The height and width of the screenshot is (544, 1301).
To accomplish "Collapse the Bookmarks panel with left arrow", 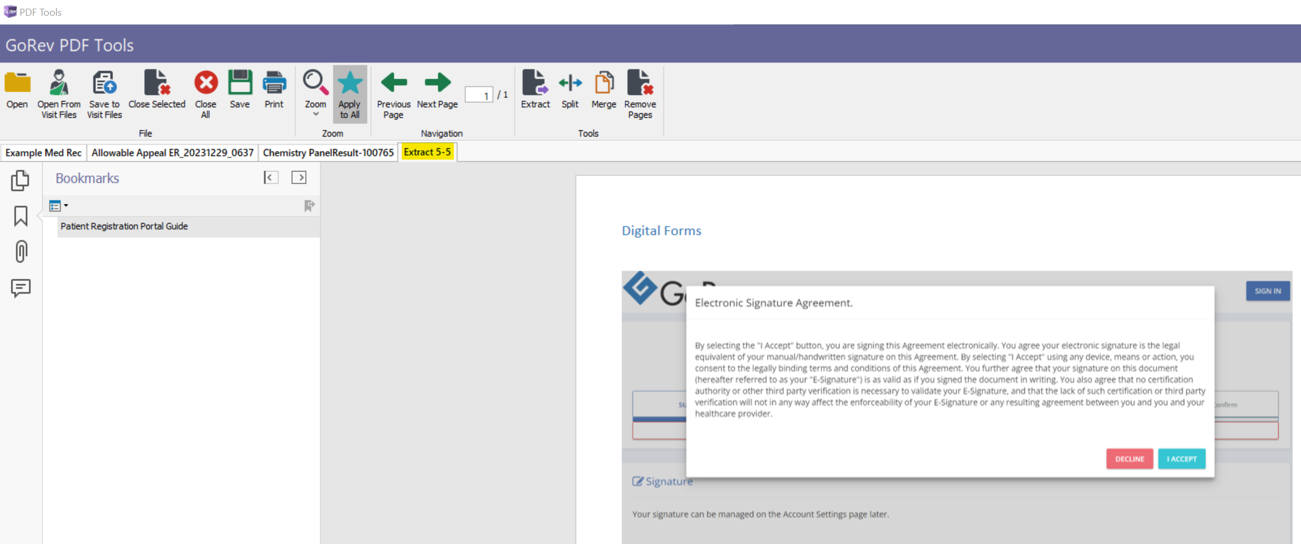I will point(271,177).
